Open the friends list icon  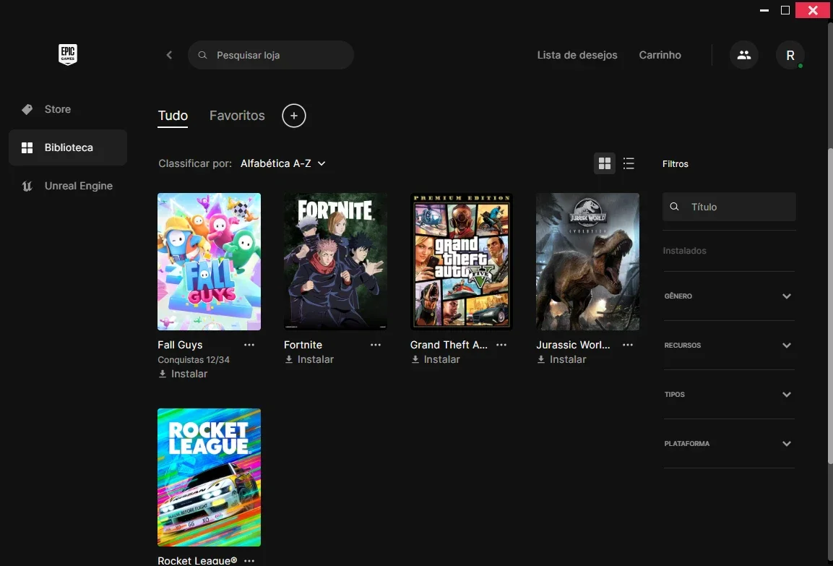(743, 55)
